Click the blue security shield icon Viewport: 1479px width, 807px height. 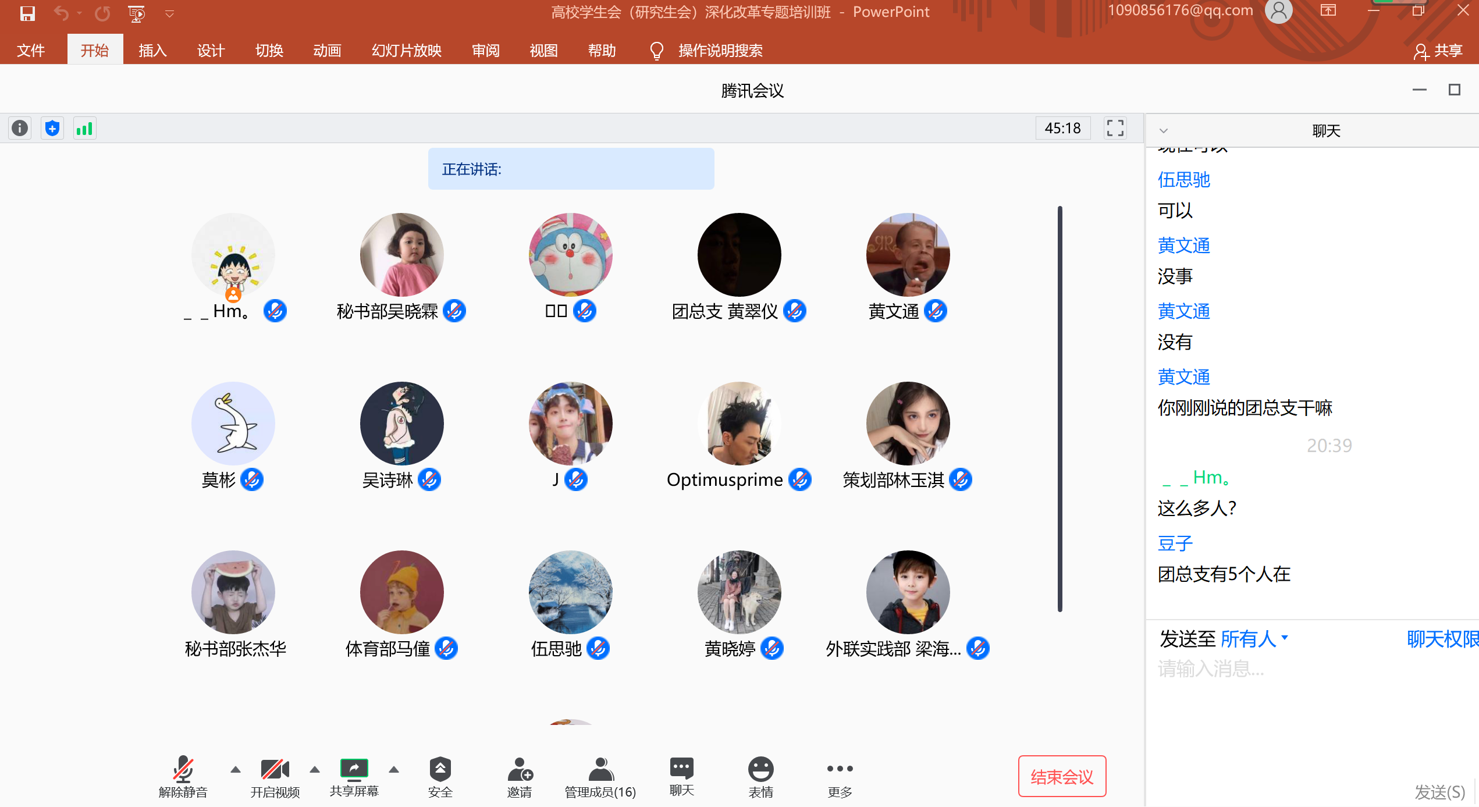coord(52,128)
